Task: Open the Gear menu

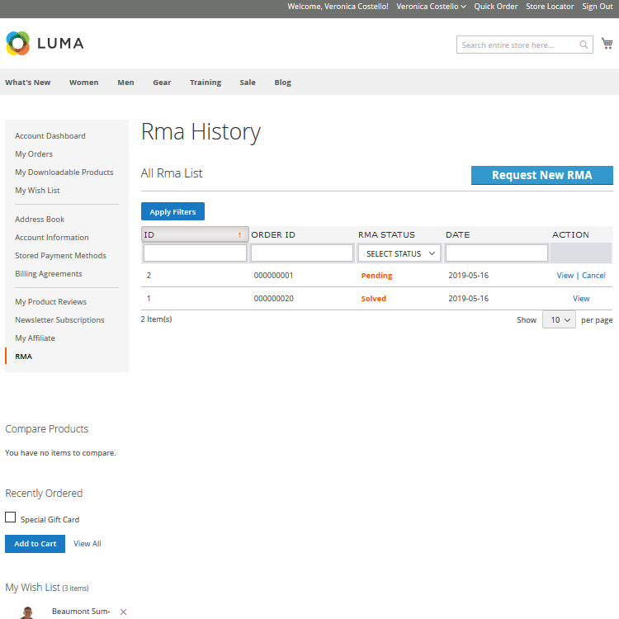Action: (162, 83)
